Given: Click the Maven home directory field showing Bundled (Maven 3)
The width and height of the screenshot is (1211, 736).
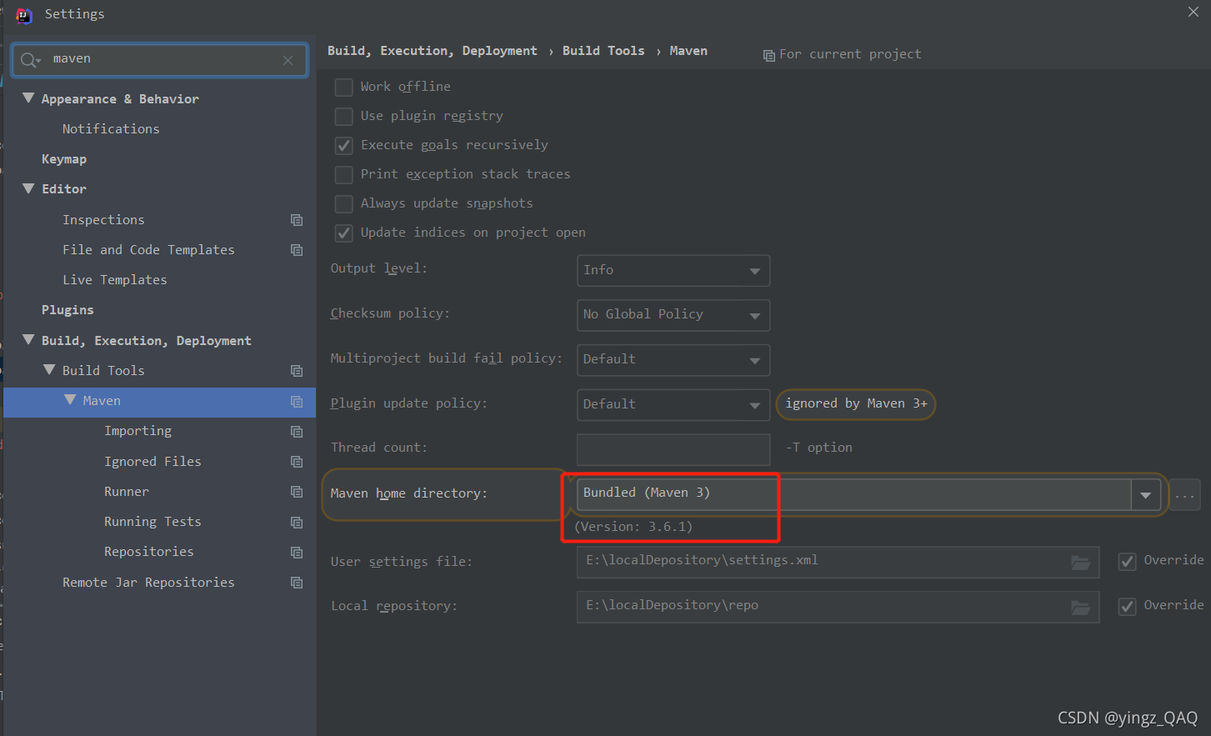Looking at the screenshot, I should click(x=853, y=495).
